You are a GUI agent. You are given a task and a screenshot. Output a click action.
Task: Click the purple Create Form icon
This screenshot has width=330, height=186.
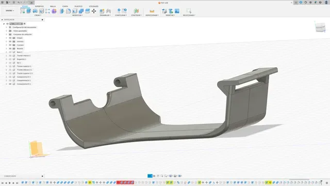54,11
